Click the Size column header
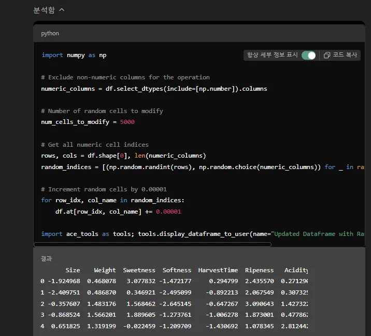Viewport: 371px width, 336px height. coord(73,270)
